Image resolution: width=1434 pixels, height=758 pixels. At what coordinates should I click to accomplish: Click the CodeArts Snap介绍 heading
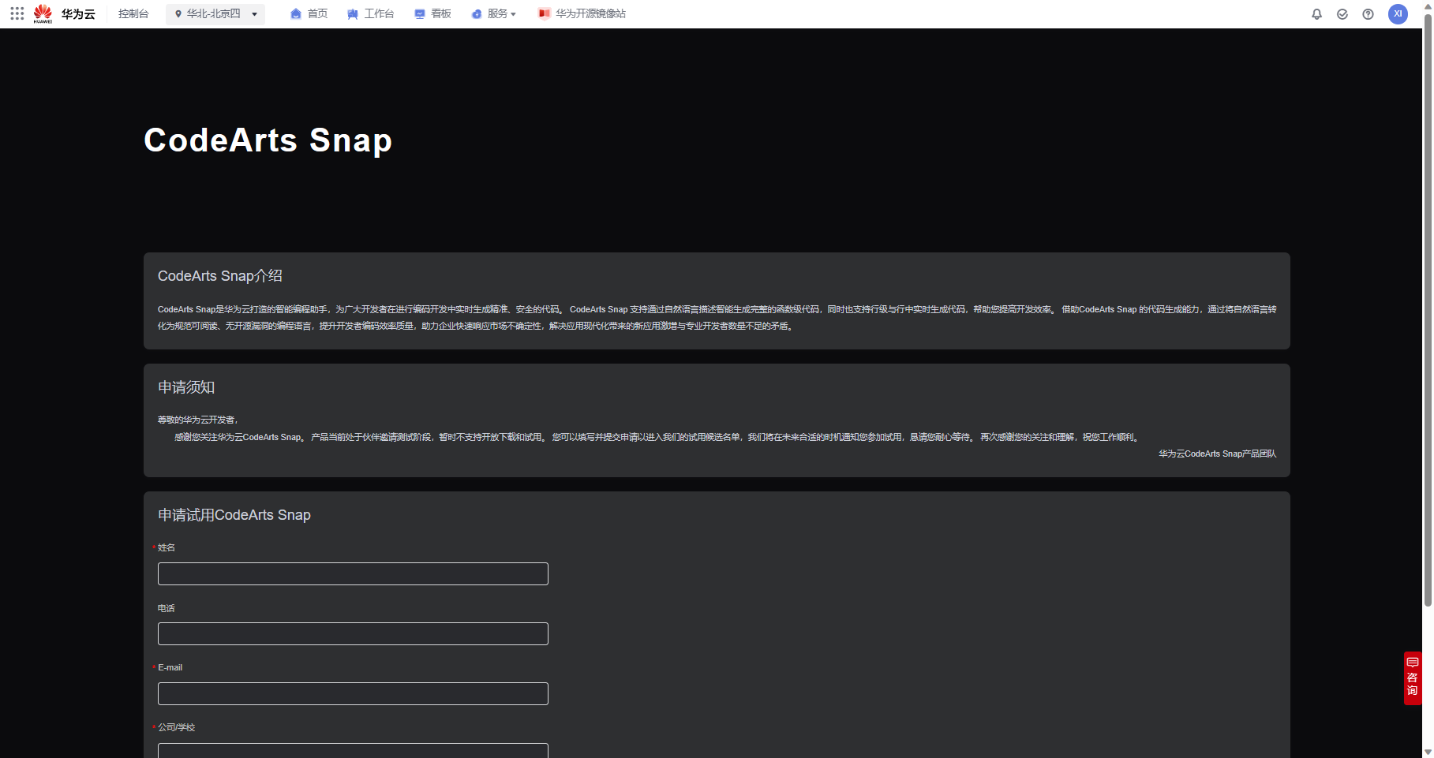[220, 276]
